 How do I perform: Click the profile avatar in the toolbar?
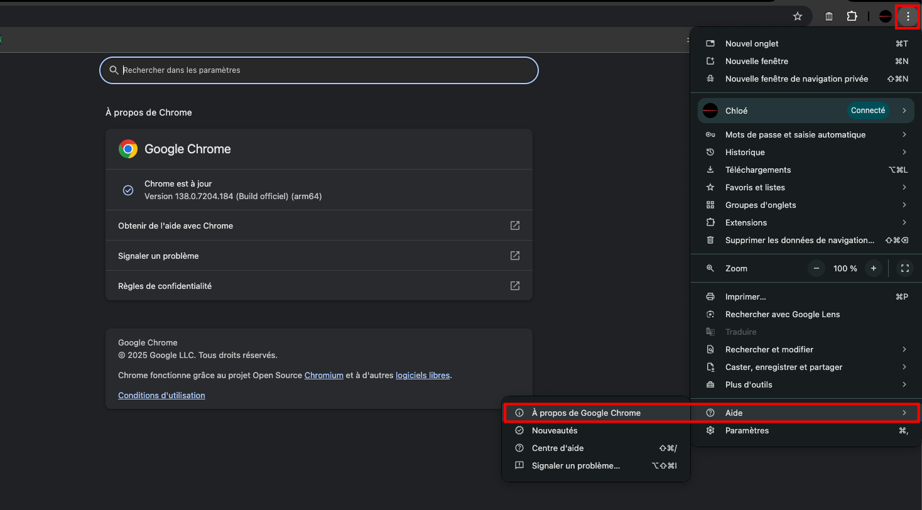tap(885, 16)
